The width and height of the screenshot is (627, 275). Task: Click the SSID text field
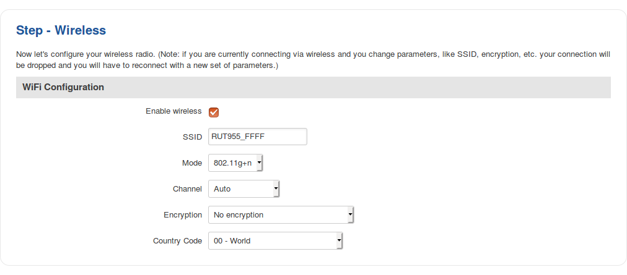click(257, 137)
